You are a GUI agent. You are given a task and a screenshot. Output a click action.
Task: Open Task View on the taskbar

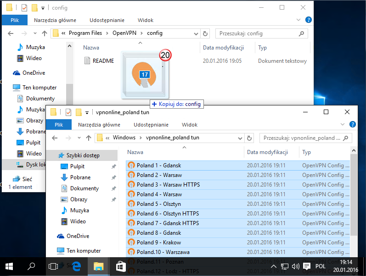pos(53,266)
